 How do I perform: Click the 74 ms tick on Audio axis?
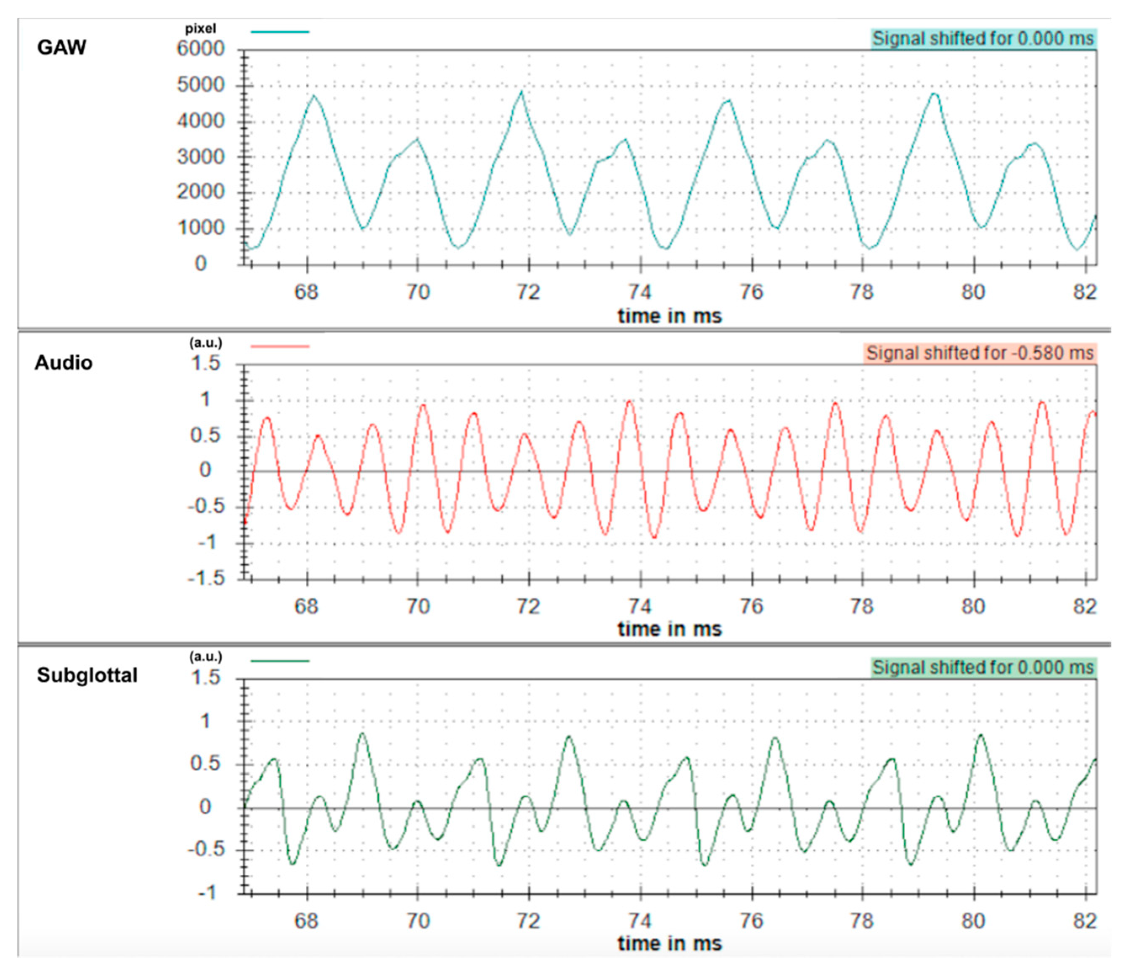coord(640,606)
